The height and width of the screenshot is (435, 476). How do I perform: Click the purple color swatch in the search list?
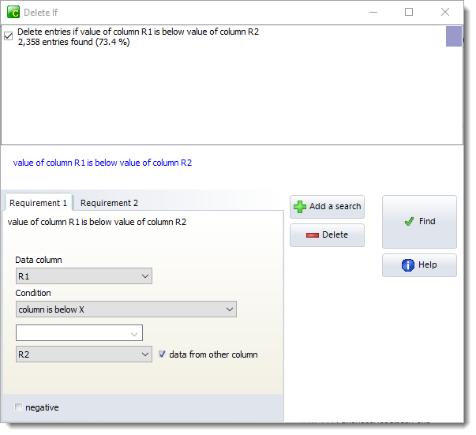(454, 36)
